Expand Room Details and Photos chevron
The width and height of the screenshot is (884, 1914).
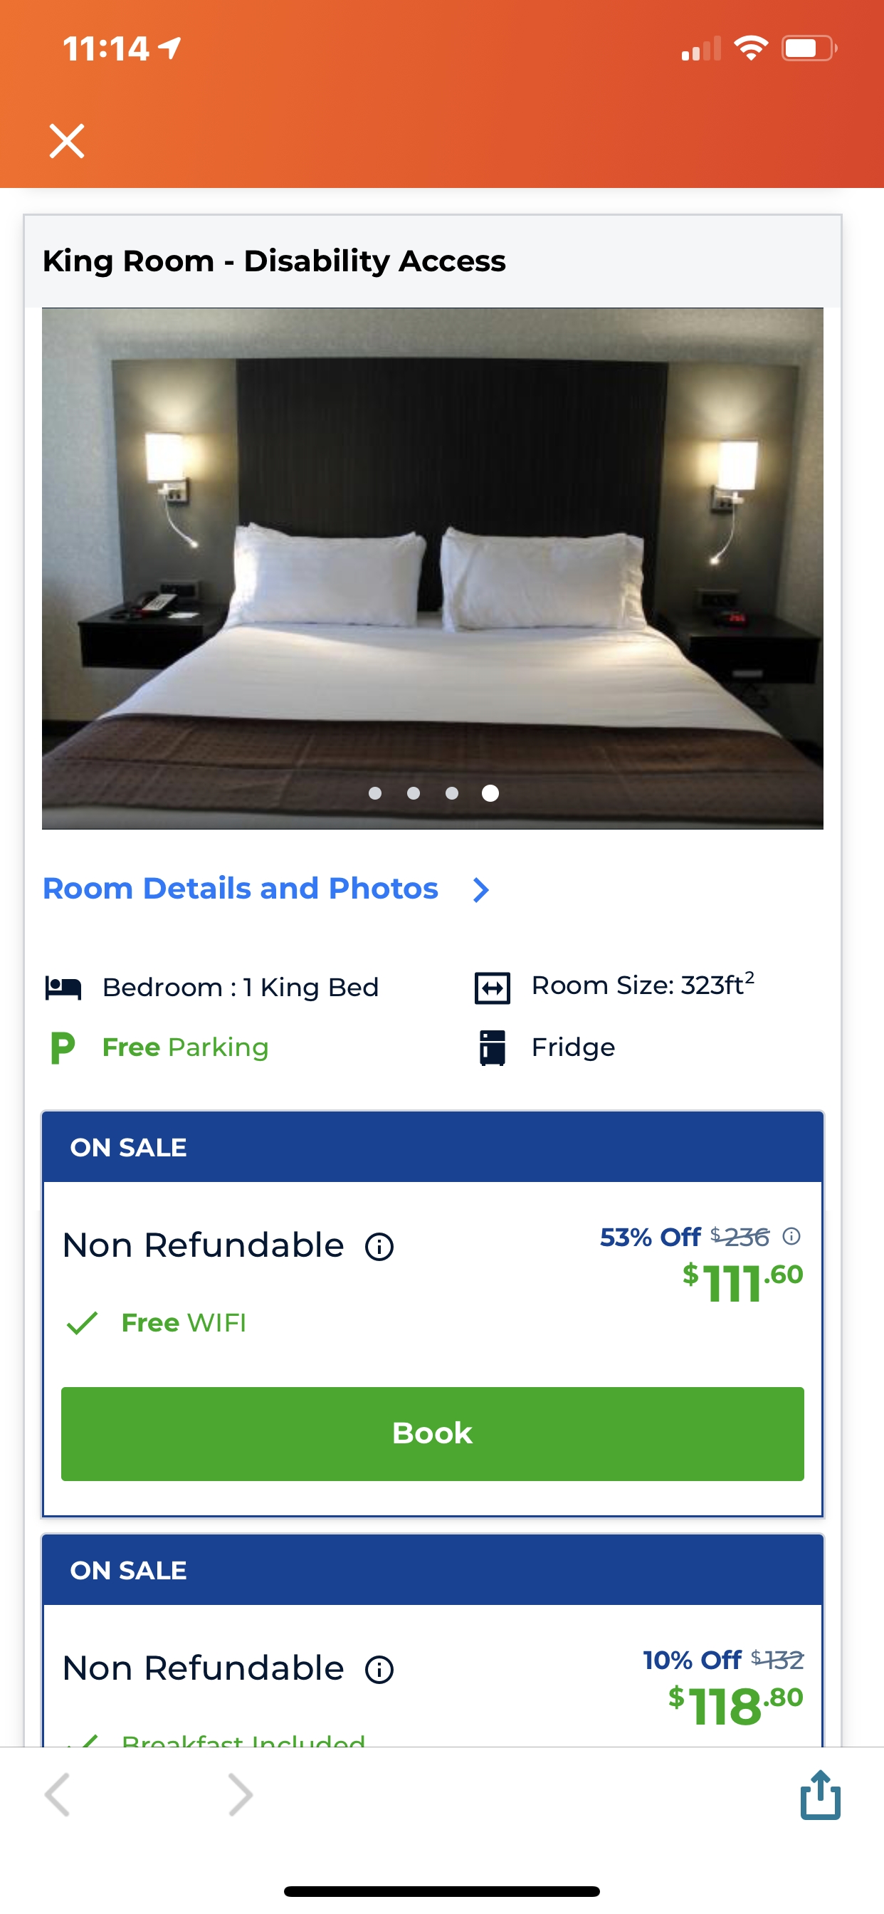click(x=481, y=889)
